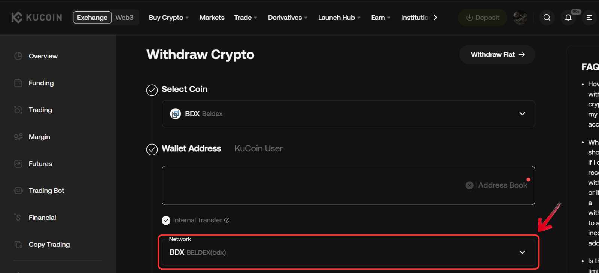Toggle the Internal Transfer checkbox
The width and height of the screenshot is (599, 273).
click(166, 220)
